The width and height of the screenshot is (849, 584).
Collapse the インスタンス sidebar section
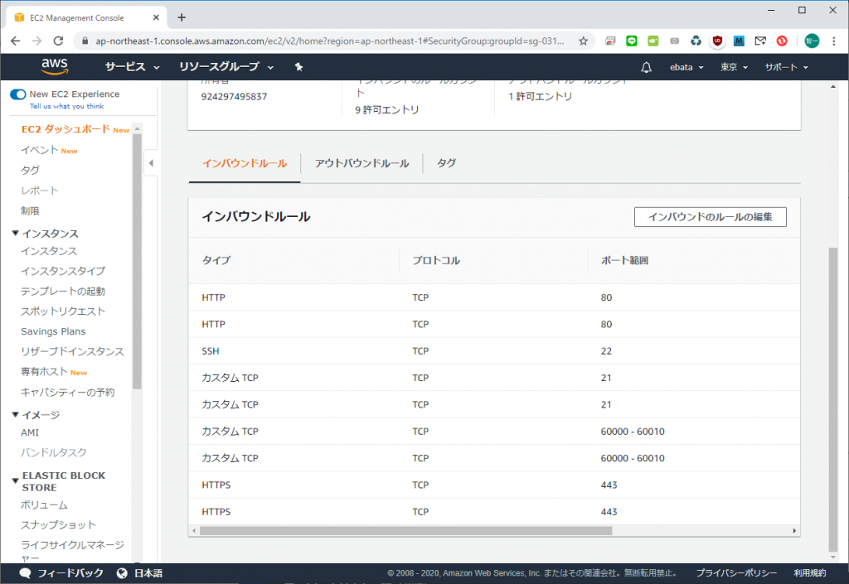(15, 234)
